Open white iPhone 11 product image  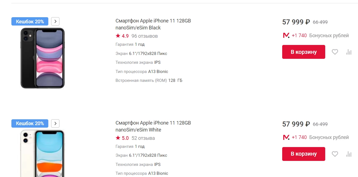click(x=42, y=153)
